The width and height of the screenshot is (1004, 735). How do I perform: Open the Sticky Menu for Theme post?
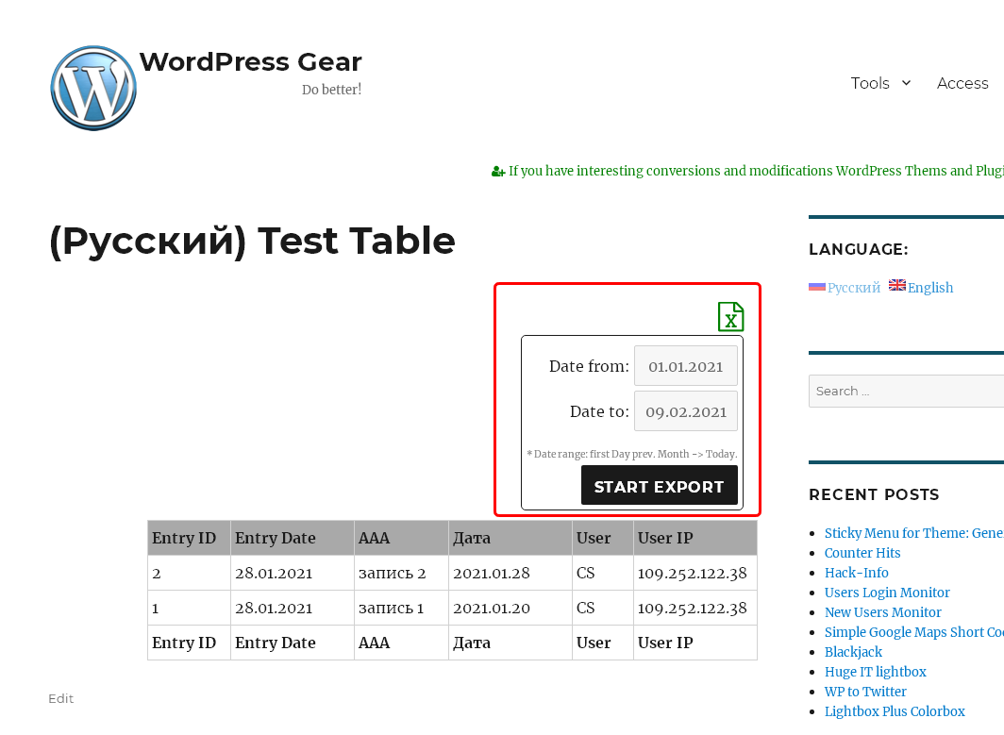pos(913,533)
